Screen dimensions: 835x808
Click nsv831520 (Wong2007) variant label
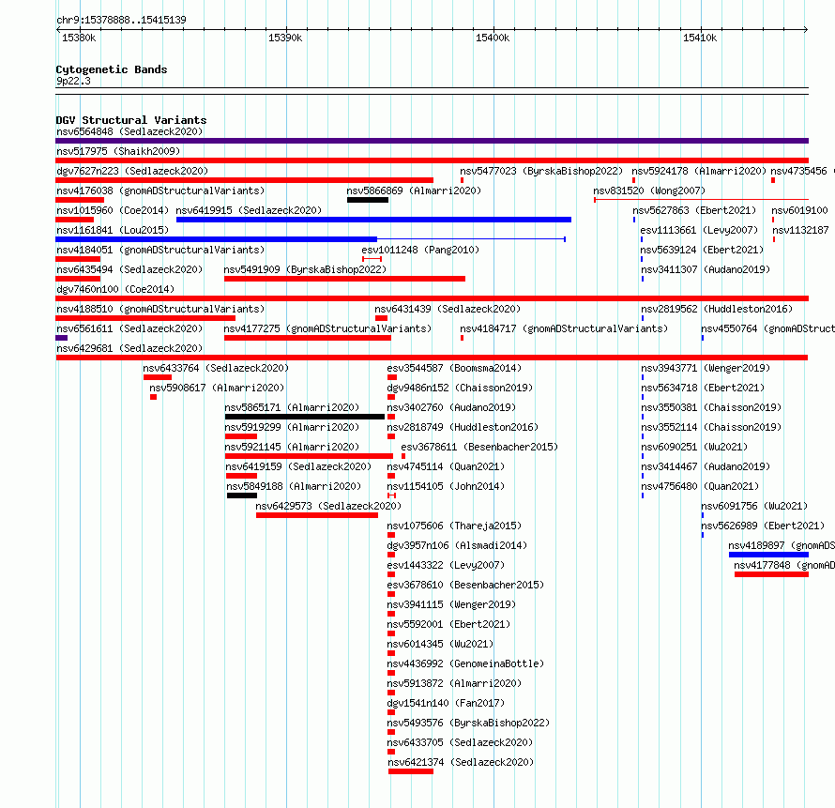pyautogui.click(x=649, y=191)
